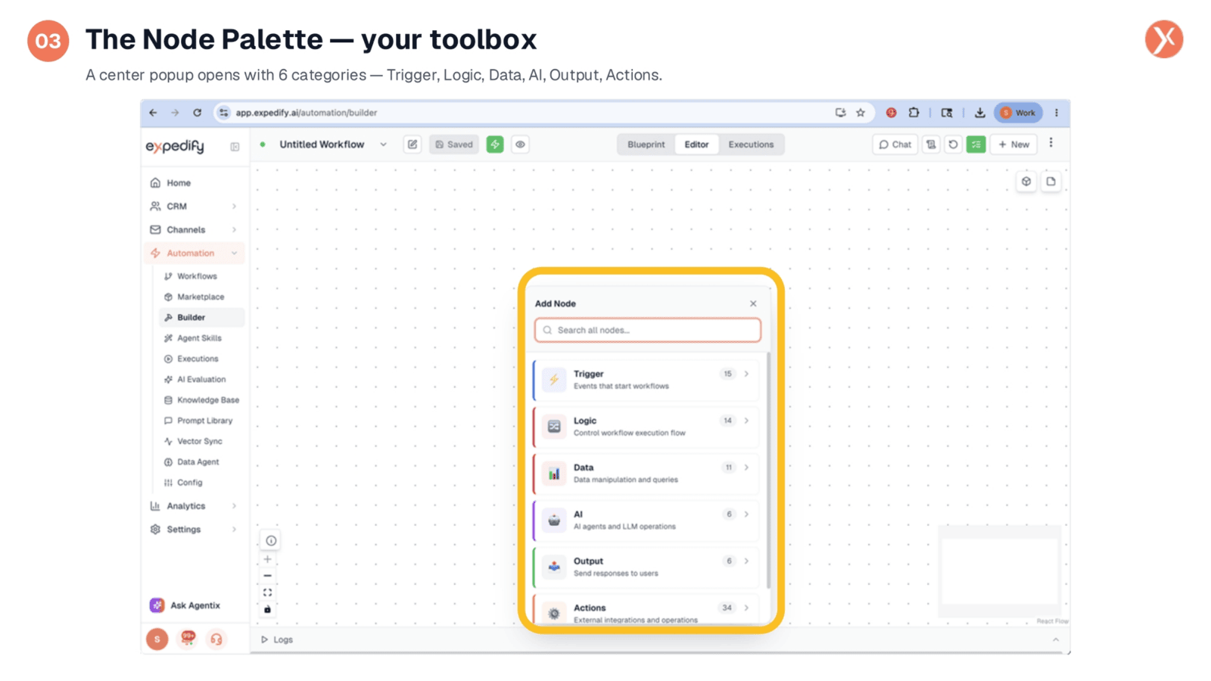
Task: Open browser extensions puzzle icon
Action: (914, 113)
